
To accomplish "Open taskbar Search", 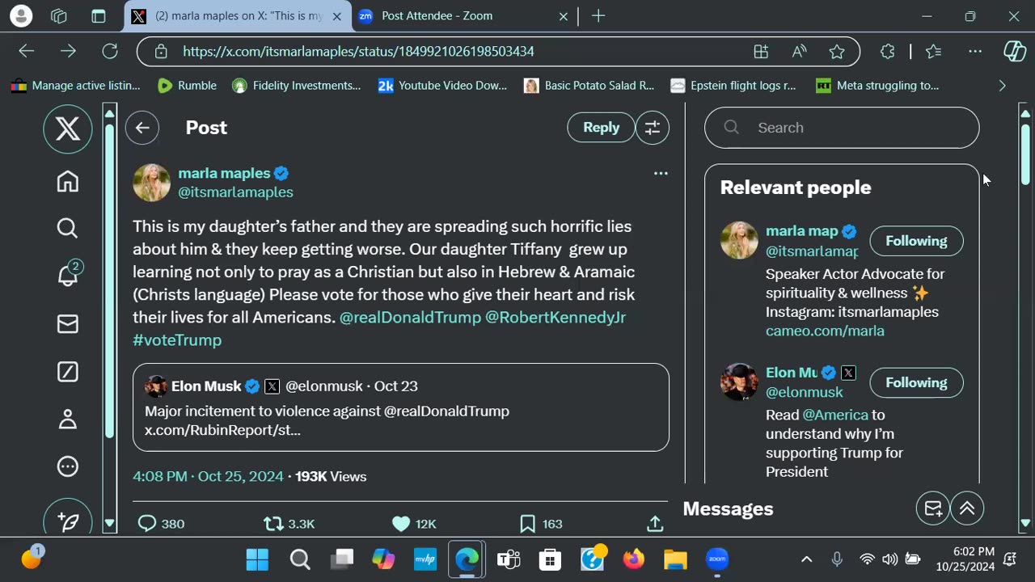I will point(300,559).
